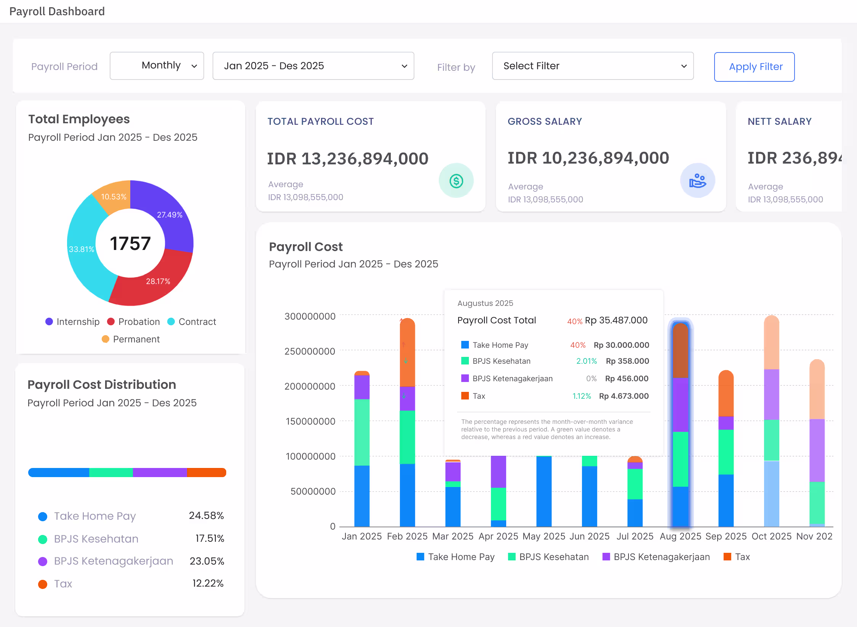Click the Jul 2025 bar in Payroll Cost chart
The height and width of the screenshot is (627, 857).
[x=635, y=492]
